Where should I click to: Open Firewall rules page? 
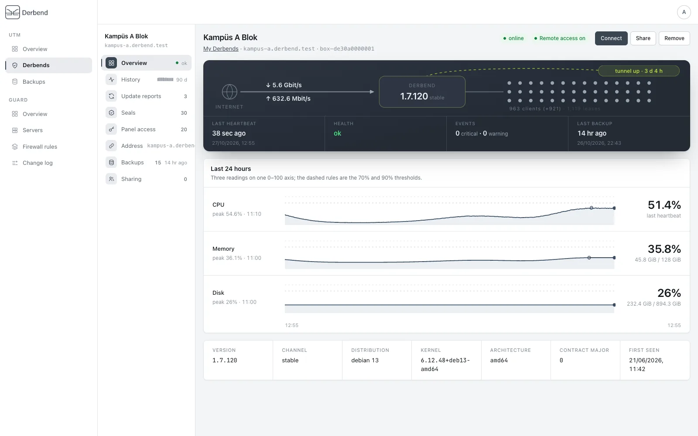[49, 146]
